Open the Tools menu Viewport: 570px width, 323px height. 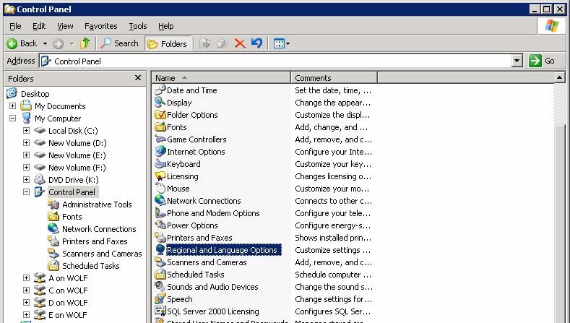tap(137, 26)
